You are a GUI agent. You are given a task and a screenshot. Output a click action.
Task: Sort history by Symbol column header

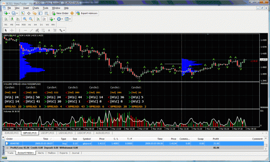87,139
